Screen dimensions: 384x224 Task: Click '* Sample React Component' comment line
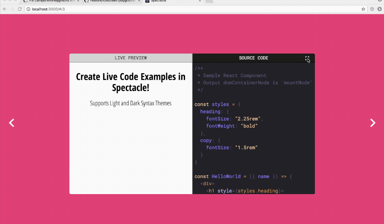(x=232, y=75)
